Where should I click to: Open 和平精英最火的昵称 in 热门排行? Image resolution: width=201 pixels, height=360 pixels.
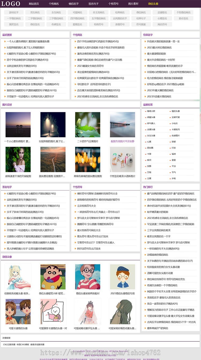click(x=158, y=212)
